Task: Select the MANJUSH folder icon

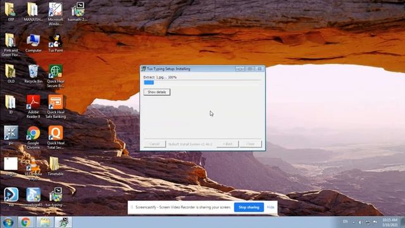Action: (x=33, y=11)
